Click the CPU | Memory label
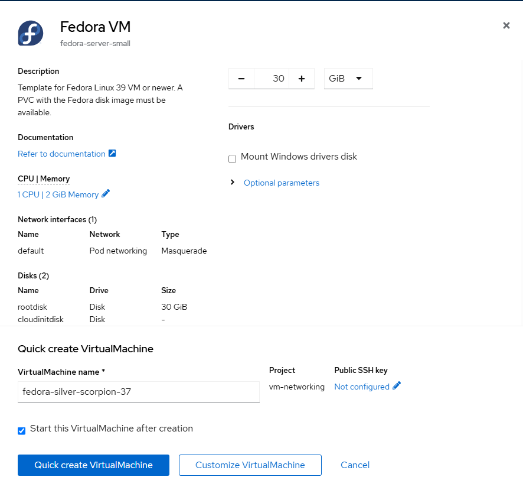This screenshot has height=490, width=523. (44, 179)
